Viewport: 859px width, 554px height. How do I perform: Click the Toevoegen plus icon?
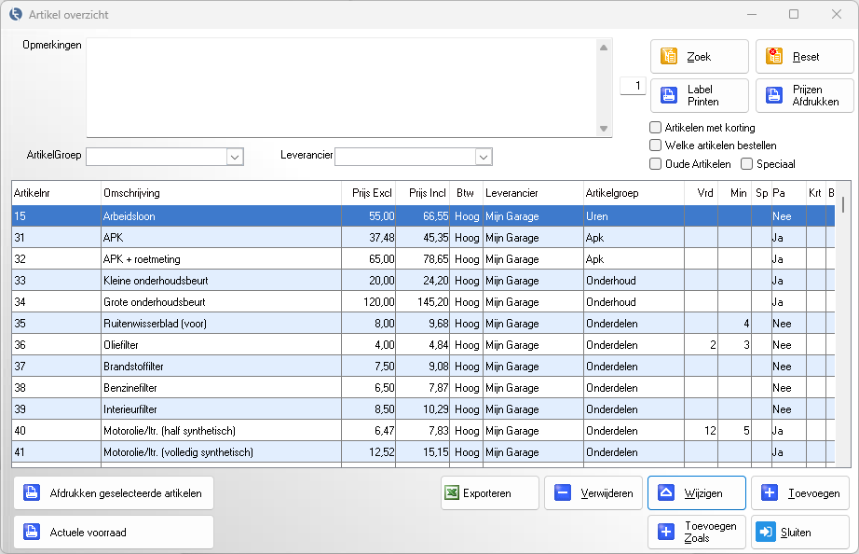pos(770,493)
